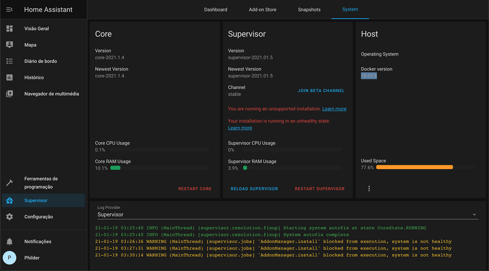Click the Reload Supervisor button

tap(254, 189)
